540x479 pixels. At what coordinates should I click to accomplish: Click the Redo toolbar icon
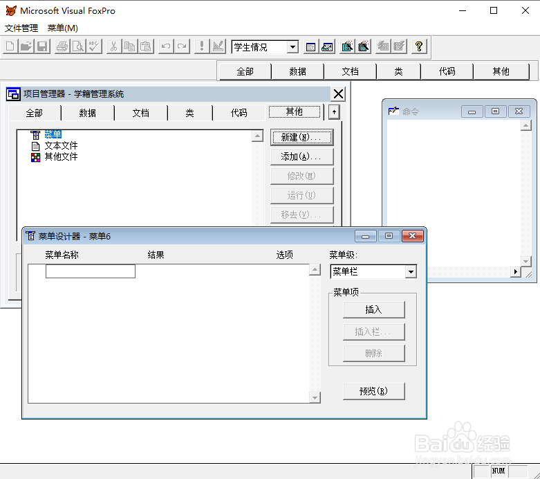182,46
